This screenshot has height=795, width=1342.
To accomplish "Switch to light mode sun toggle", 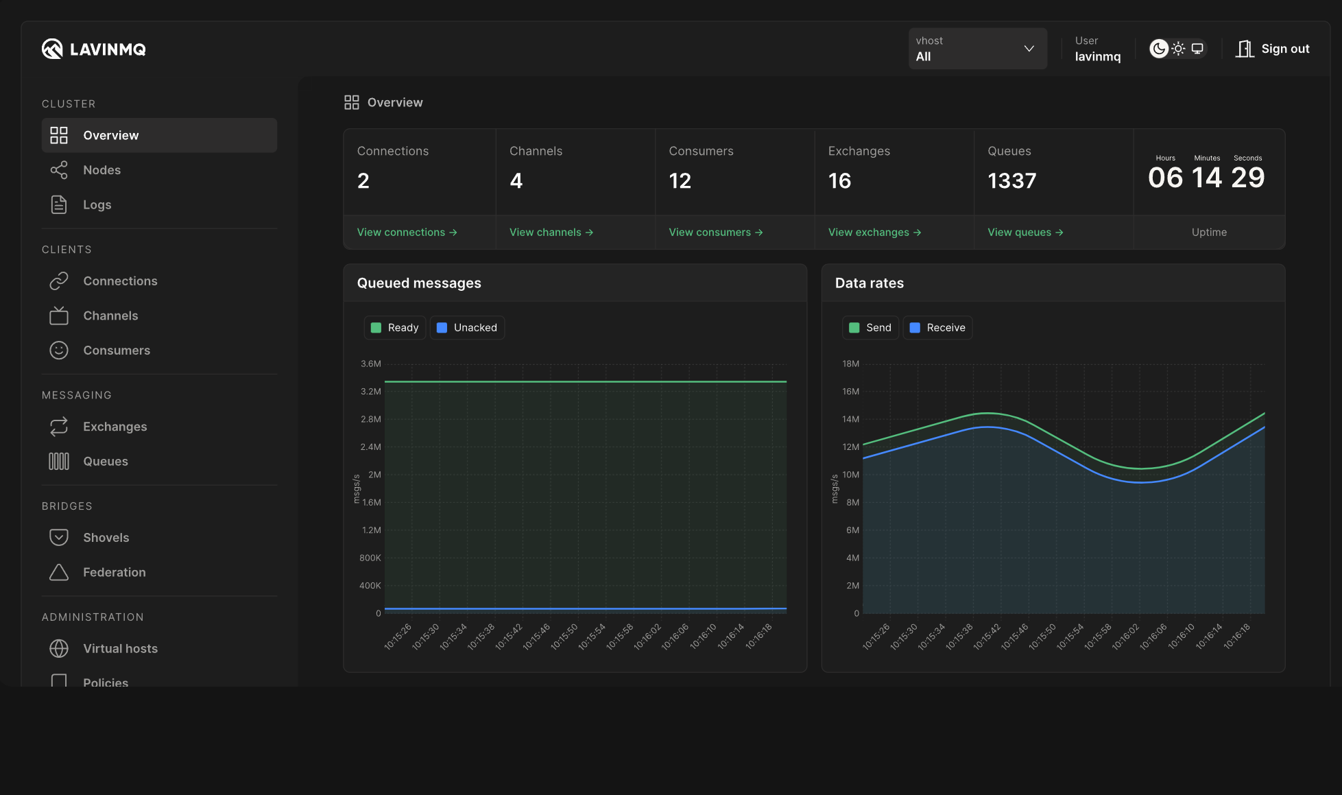I will click(x=1178, y=49).
